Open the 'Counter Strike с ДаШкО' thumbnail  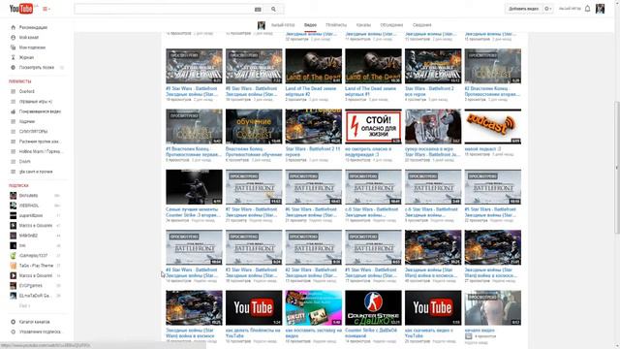pyautogui.click(x=373, y=307)
